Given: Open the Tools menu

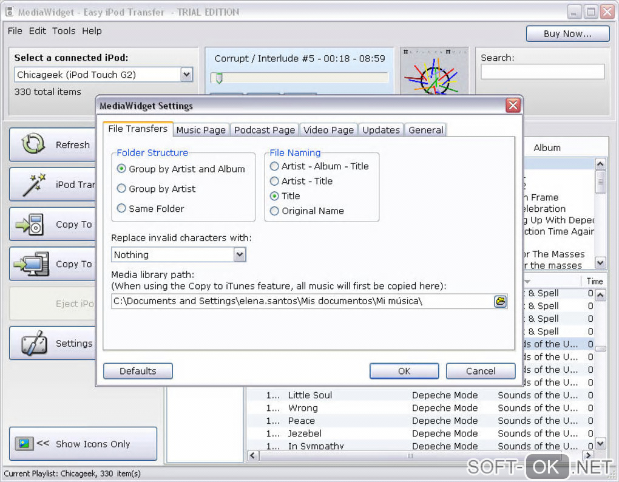Looking at the screenshot, I should (64, 31).
